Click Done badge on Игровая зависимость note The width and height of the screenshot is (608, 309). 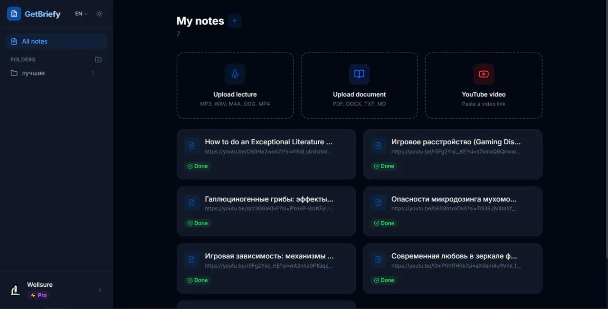[198, 280]
